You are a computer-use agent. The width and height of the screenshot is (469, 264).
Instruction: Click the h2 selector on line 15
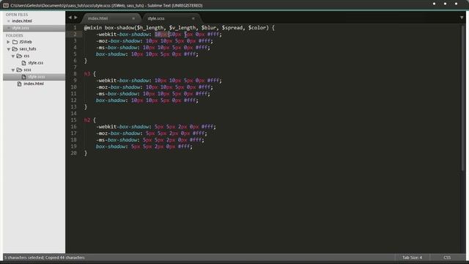click(87, 120)
